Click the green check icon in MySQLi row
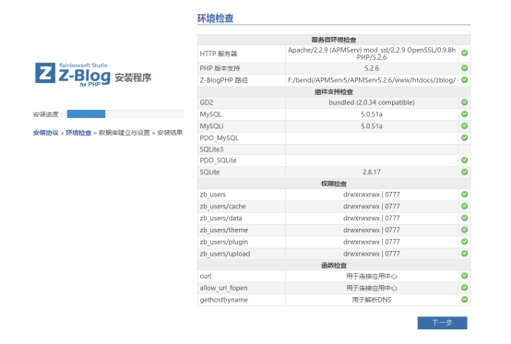 coord(464,125)
